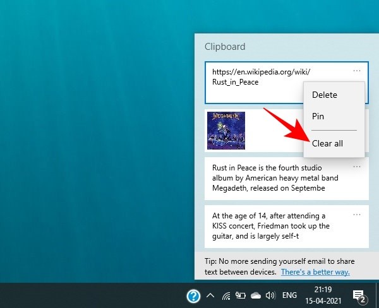Screen dimensions: 379x308
Task: Open the Get Help question mark tray icon
Action: tap(193, 296)
